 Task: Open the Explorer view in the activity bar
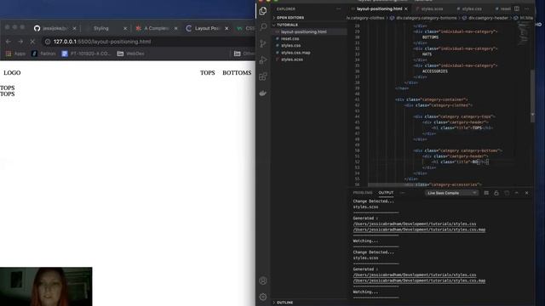(x=263, y=11)
